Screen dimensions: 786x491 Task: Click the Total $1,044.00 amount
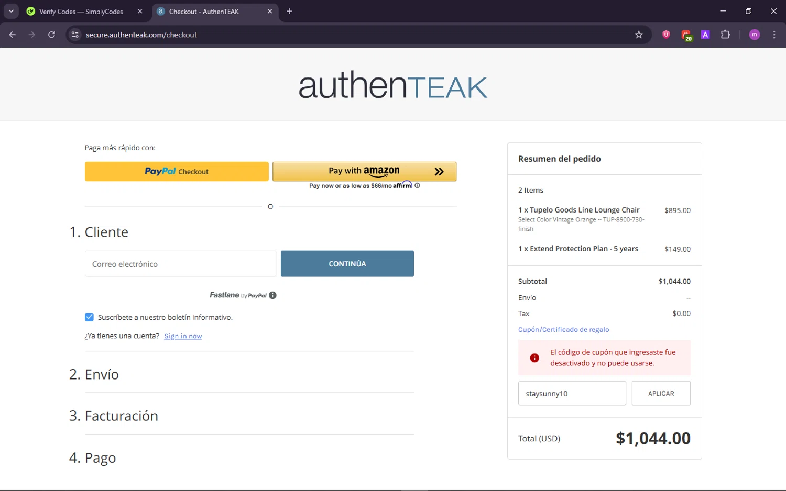pyautogui.click(x=653, y=438)
